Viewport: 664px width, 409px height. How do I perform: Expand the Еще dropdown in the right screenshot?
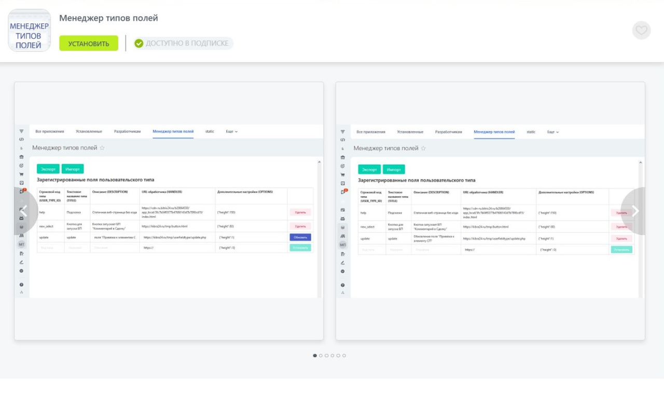pyautogui.click(x=553, y=132)
